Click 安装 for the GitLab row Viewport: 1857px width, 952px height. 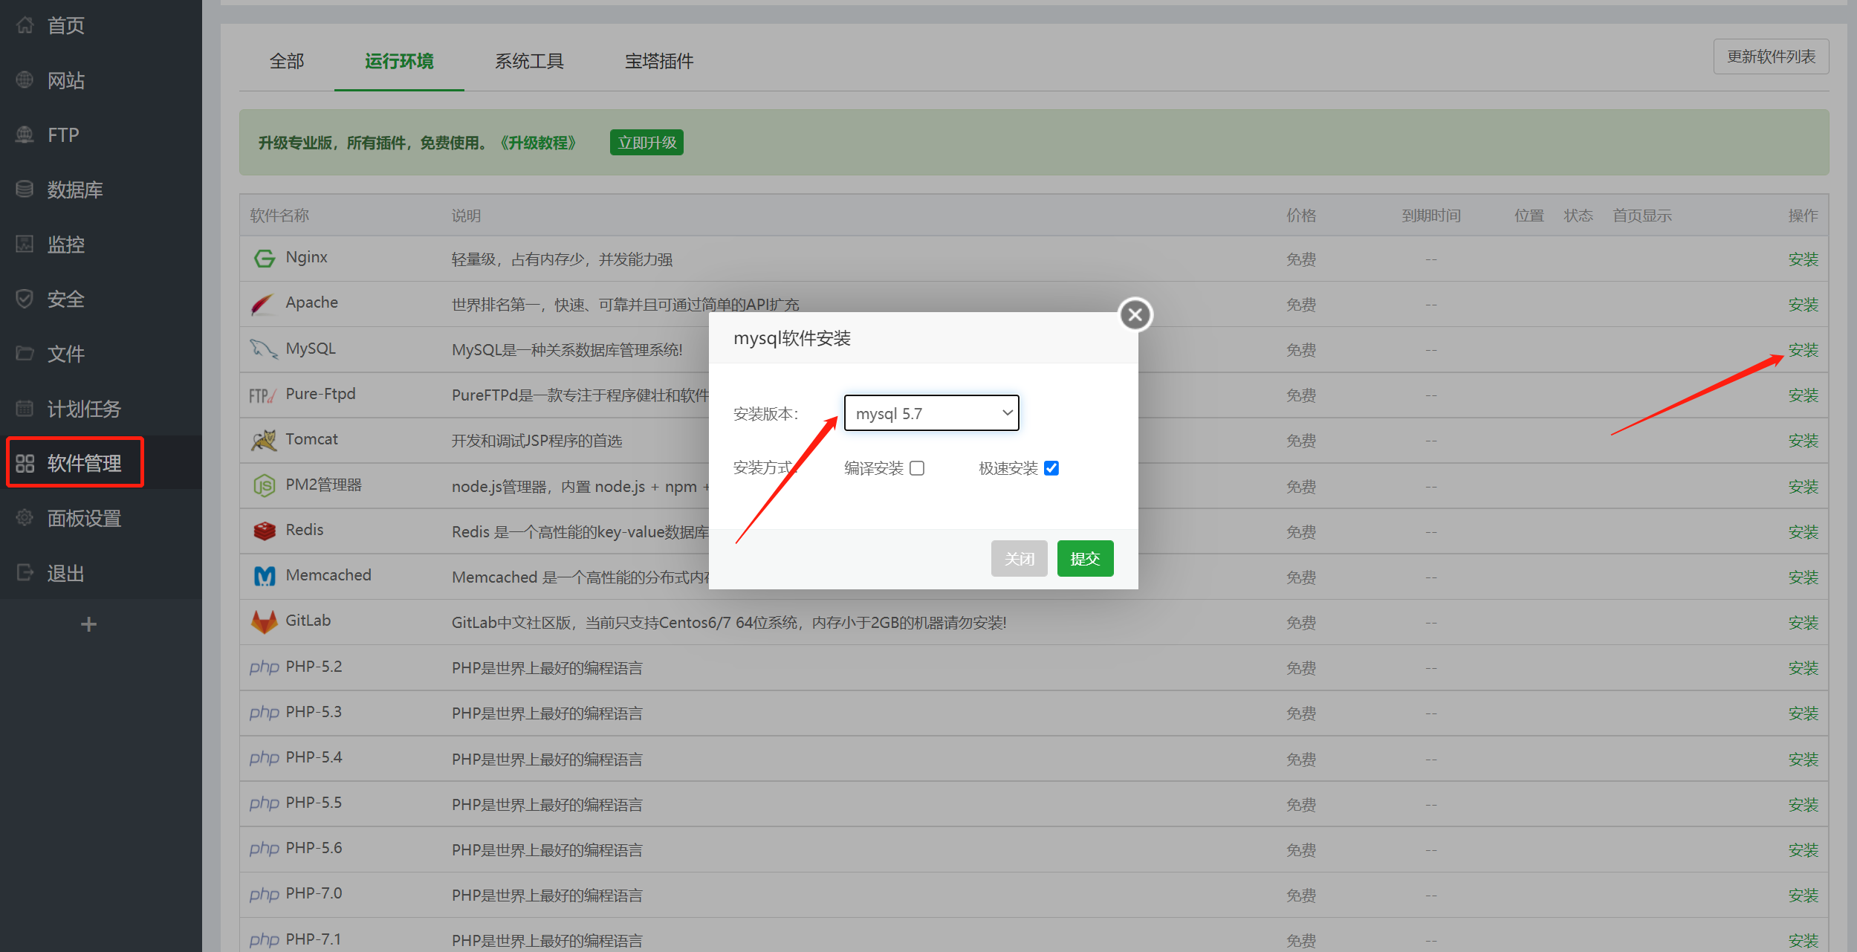[1803, 623]
